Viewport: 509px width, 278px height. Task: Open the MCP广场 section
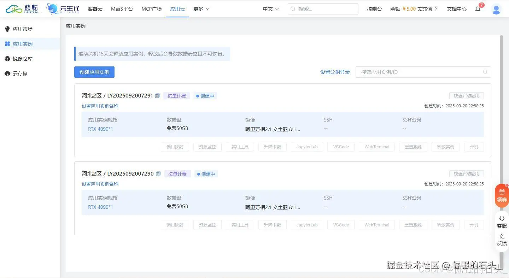pyautogui.click(x=151, y=9)
